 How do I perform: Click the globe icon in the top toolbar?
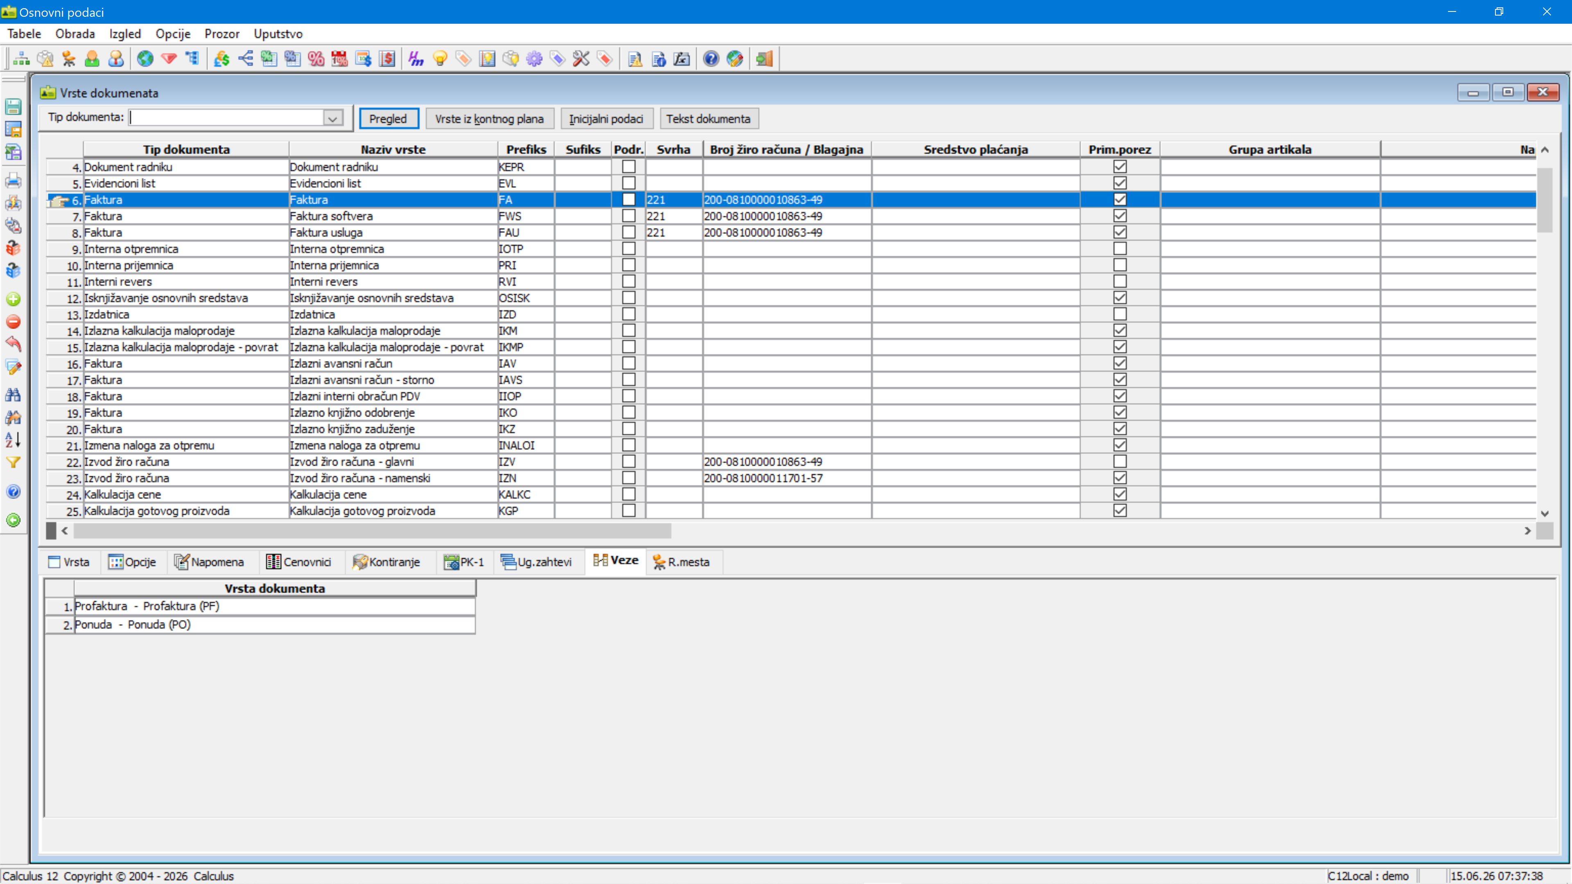[145, 59]
